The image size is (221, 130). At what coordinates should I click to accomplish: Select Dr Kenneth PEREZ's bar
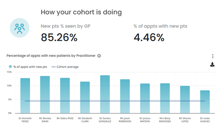25,96
